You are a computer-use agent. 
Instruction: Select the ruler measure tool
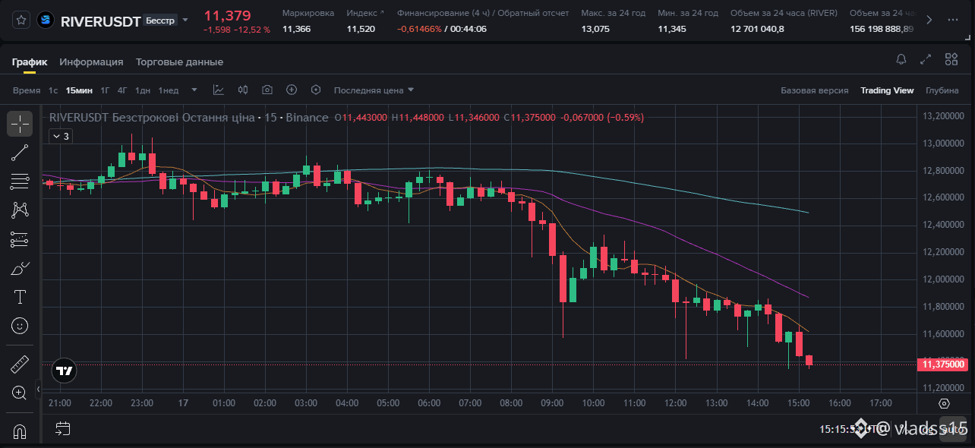[x=20, y=364]
